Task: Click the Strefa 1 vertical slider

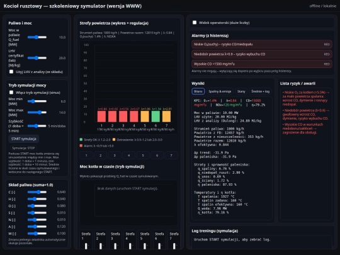Action: (86, 246)
